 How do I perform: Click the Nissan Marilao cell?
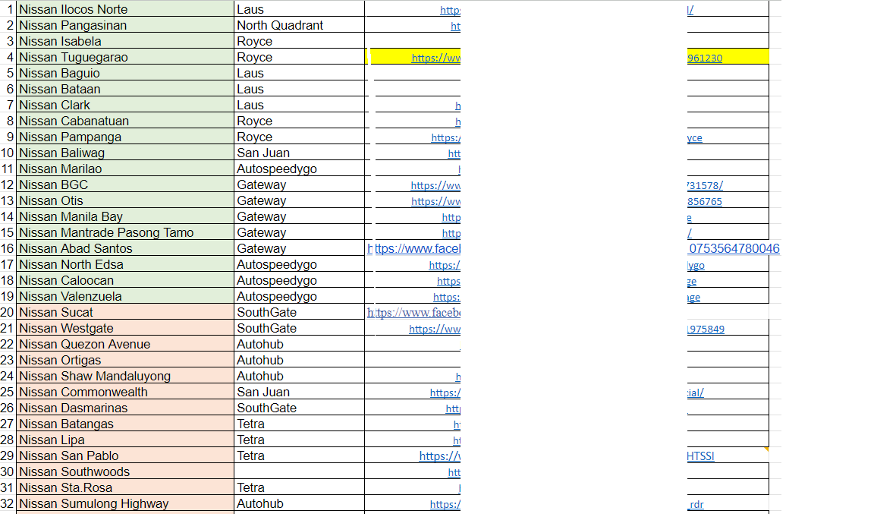[x=125, y=169]
